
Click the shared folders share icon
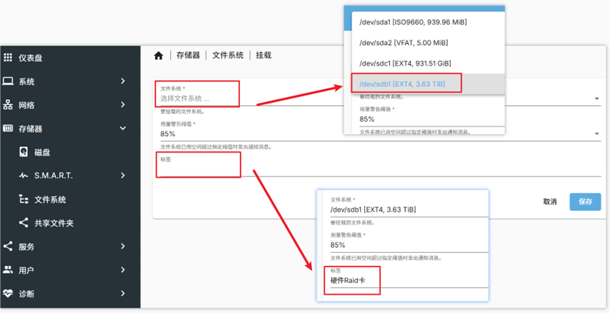(x=23, y=223)
